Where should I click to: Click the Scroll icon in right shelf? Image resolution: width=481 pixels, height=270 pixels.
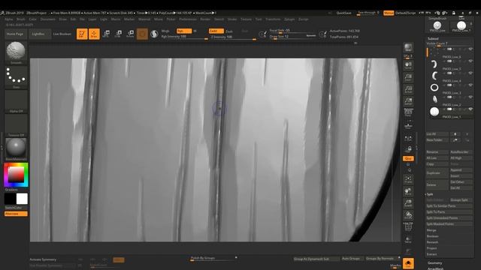(408, 65)
